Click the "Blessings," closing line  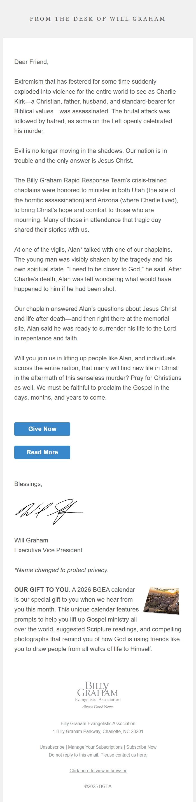[x=28, y=484]
